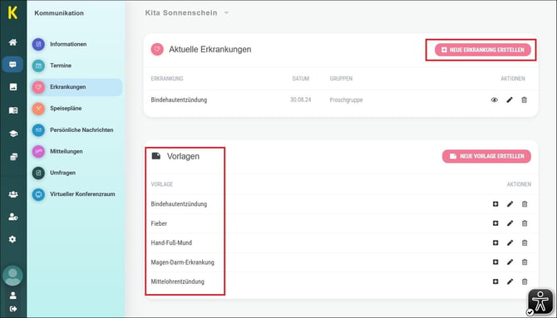Edit the Mittelohrentzündung template
This screenshot has height=318, width=557.
pyautogui.click(x=510, y=281)
